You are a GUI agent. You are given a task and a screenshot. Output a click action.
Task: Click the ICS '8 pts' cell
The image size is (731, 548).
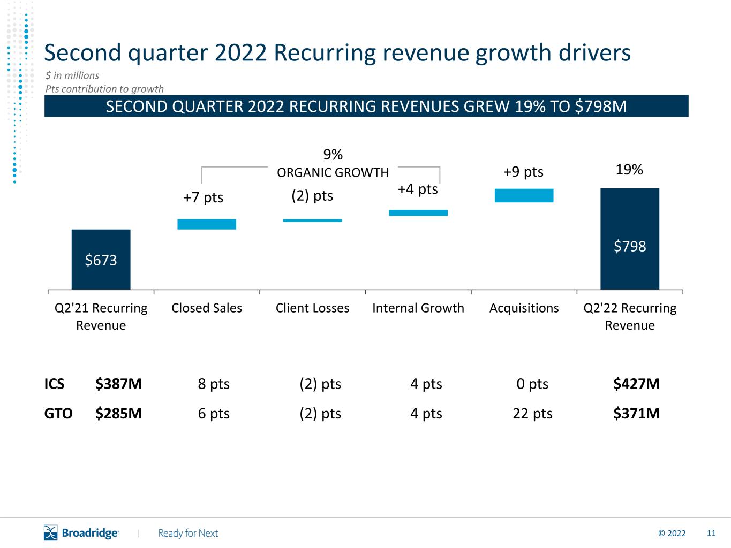click(214, 384)
